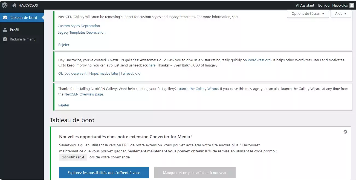Click 'Ok, you deserve it'
The height and width of the screenshot is (180, 356).
point(72,73)
